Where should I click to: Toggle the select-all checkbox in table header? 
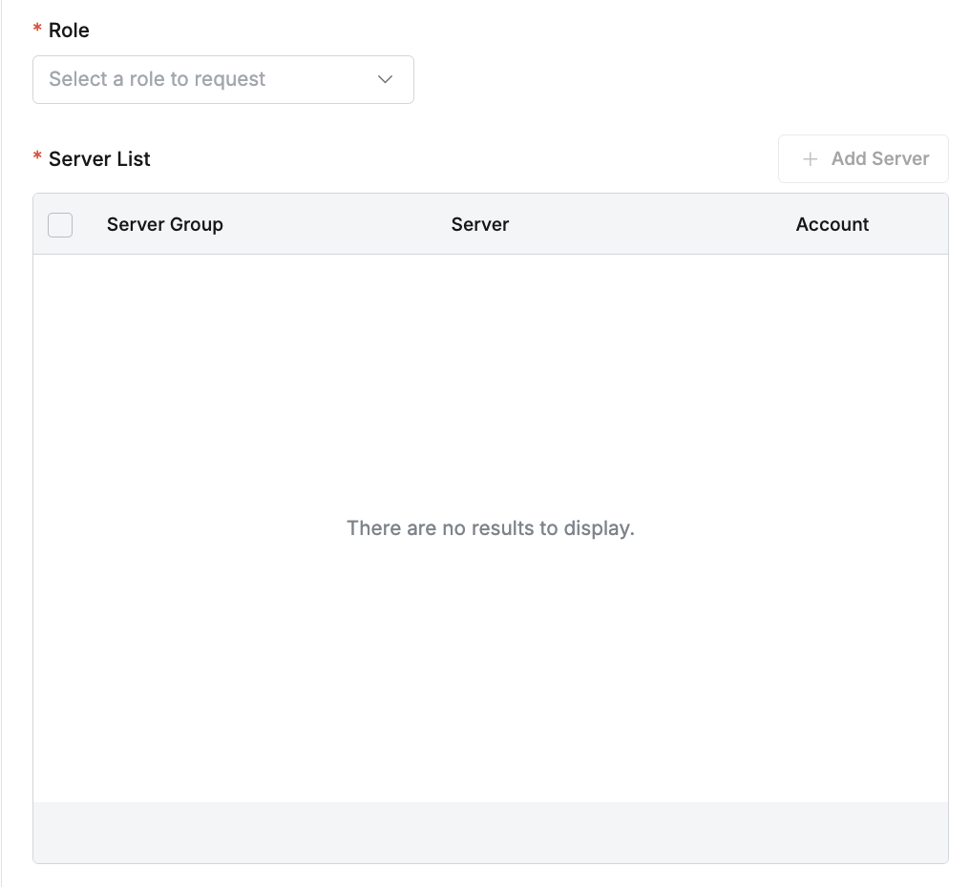[60, 224]
